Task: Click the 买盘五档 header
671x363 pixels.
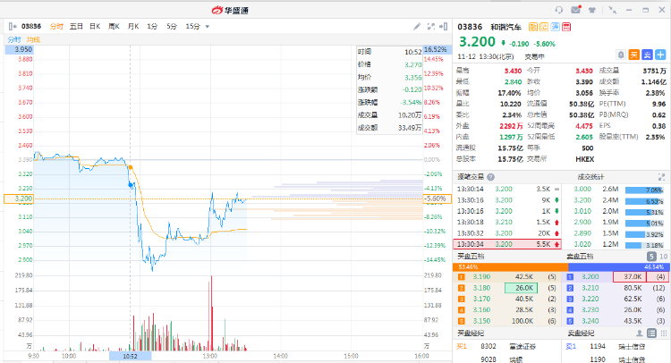Action: 471,257
